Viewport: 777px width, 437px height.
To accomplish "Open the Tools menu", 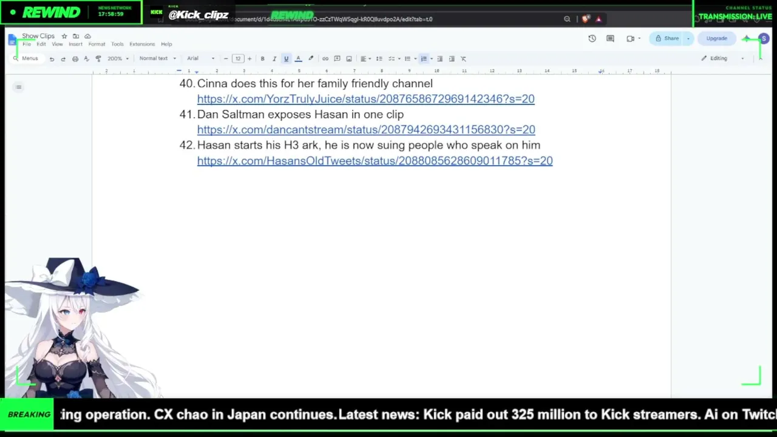I will click(x=117, y=44).
